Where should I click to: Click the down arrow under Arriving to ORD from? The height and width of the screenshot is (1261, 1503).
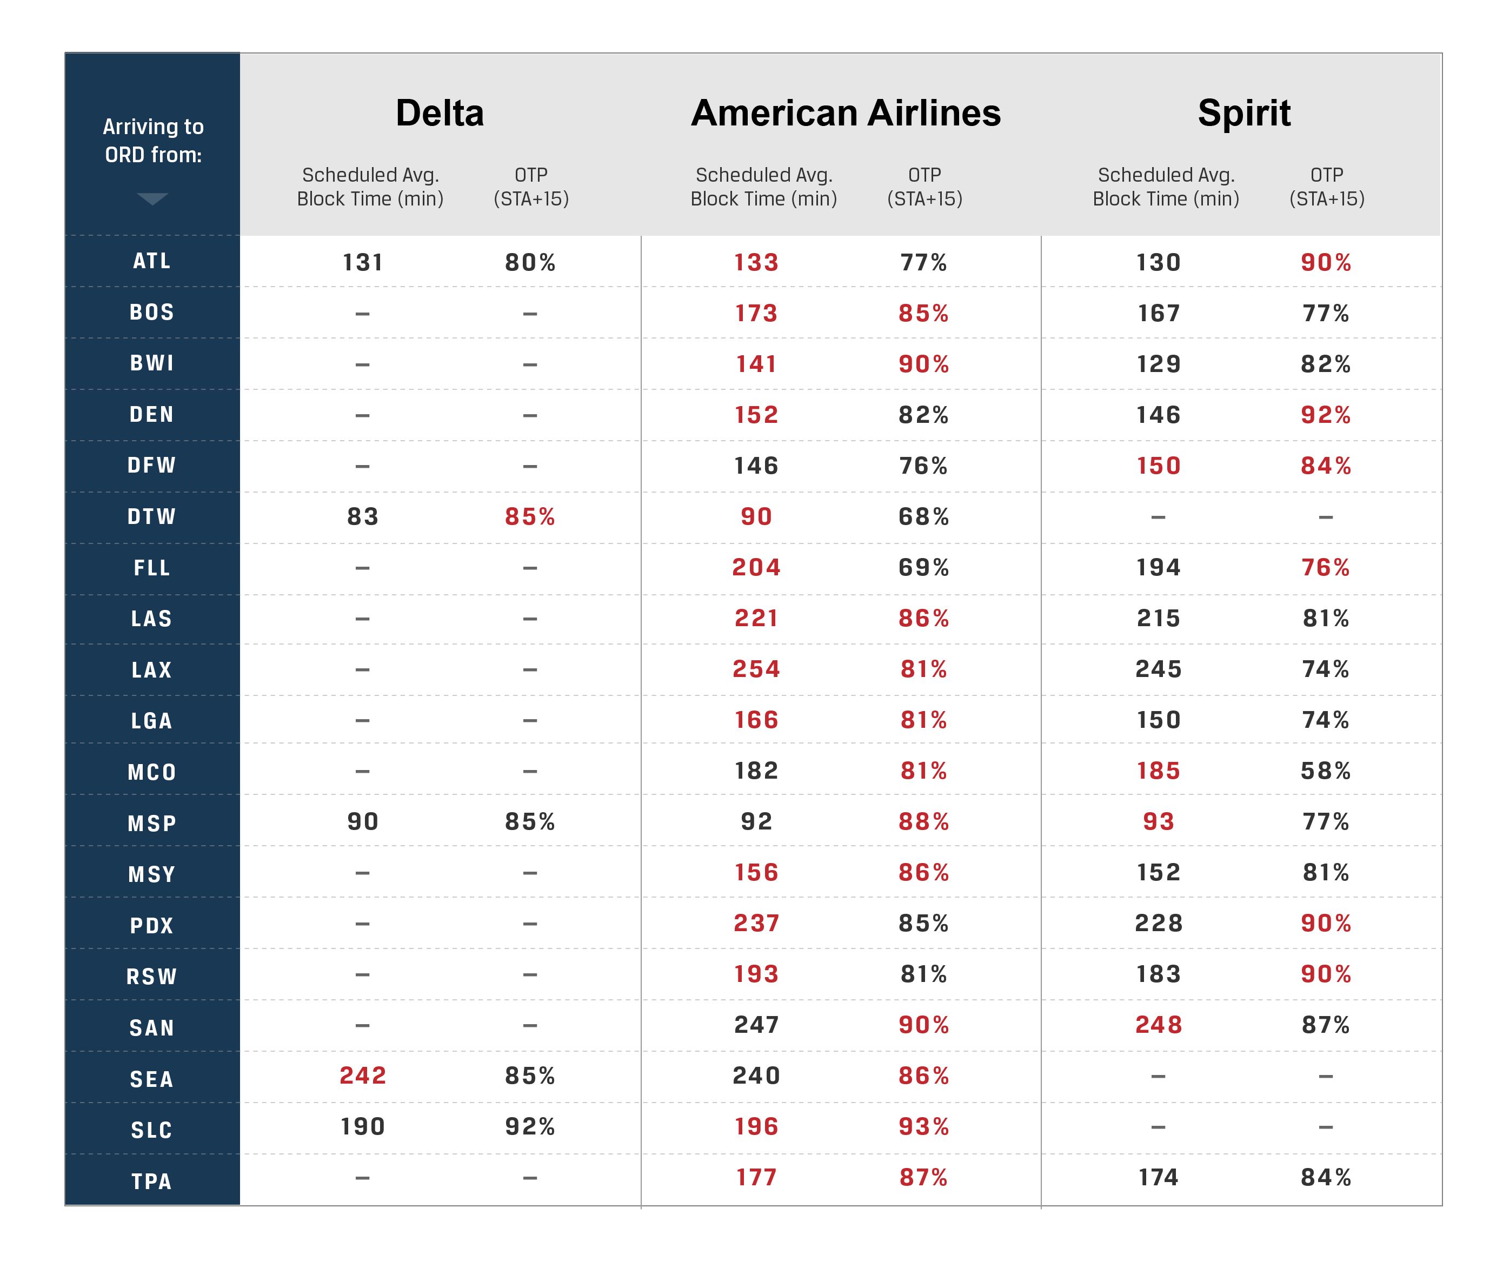point(152,198)
